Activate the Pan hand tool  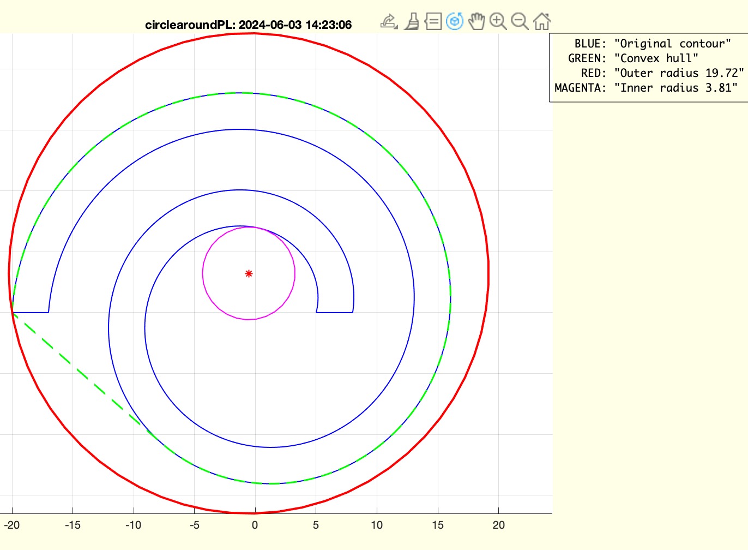(476, 22)
